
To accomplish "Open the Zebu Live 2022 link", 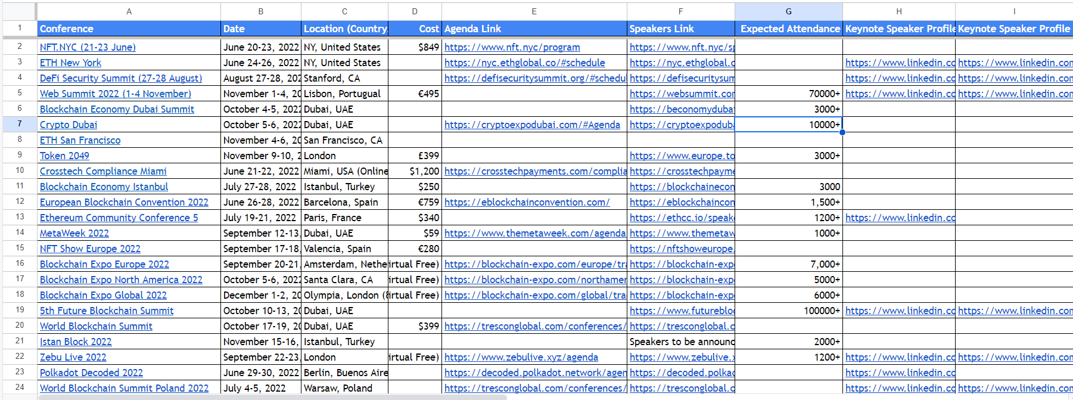I will coord(73,357).
